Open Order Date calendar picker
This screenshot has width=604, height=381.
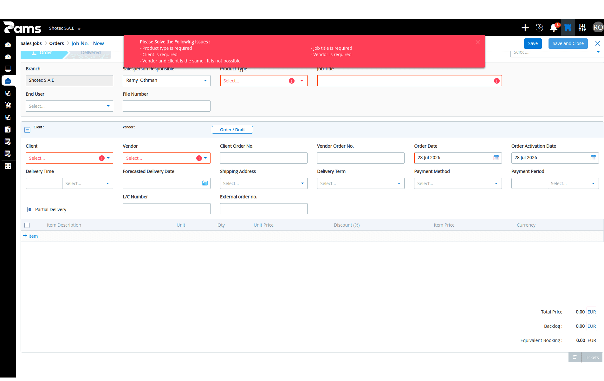pos(496,158)
